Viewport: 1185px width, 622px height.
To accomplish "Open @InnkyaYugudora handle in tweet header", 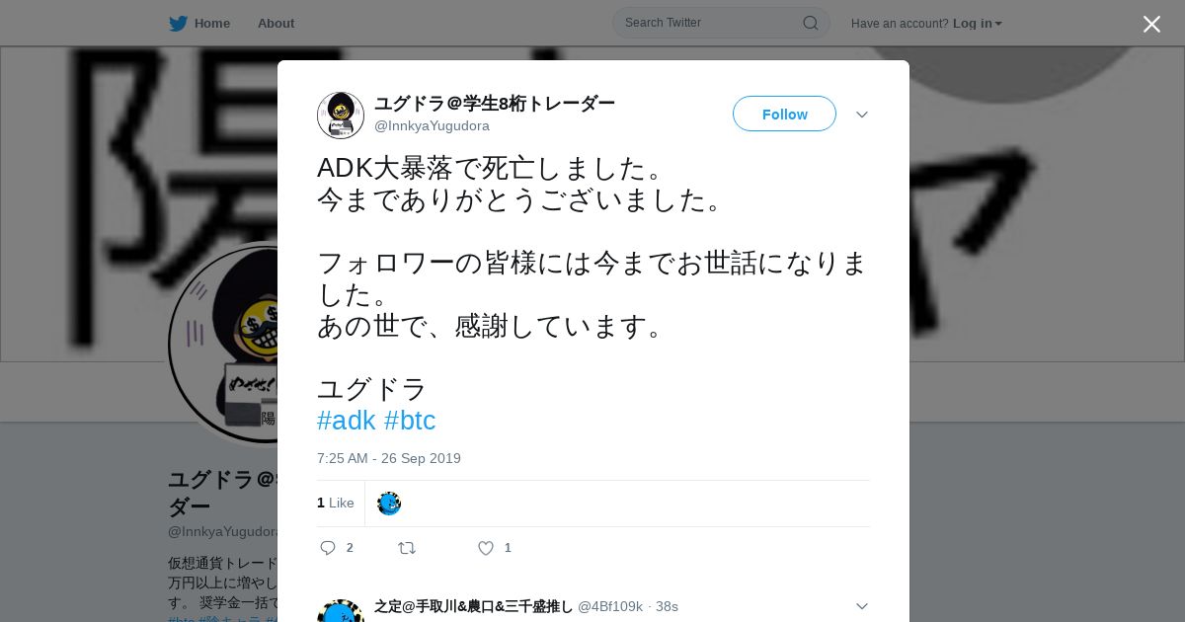I will [432, 125].
